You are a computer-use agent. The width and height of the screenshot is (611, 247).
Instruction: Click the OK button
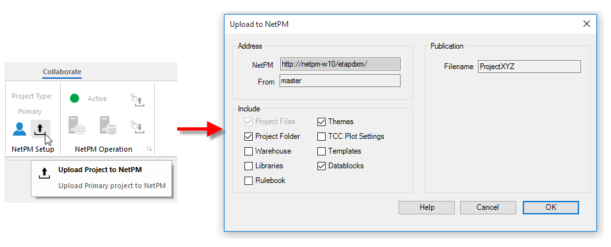(x=551, y=208)
